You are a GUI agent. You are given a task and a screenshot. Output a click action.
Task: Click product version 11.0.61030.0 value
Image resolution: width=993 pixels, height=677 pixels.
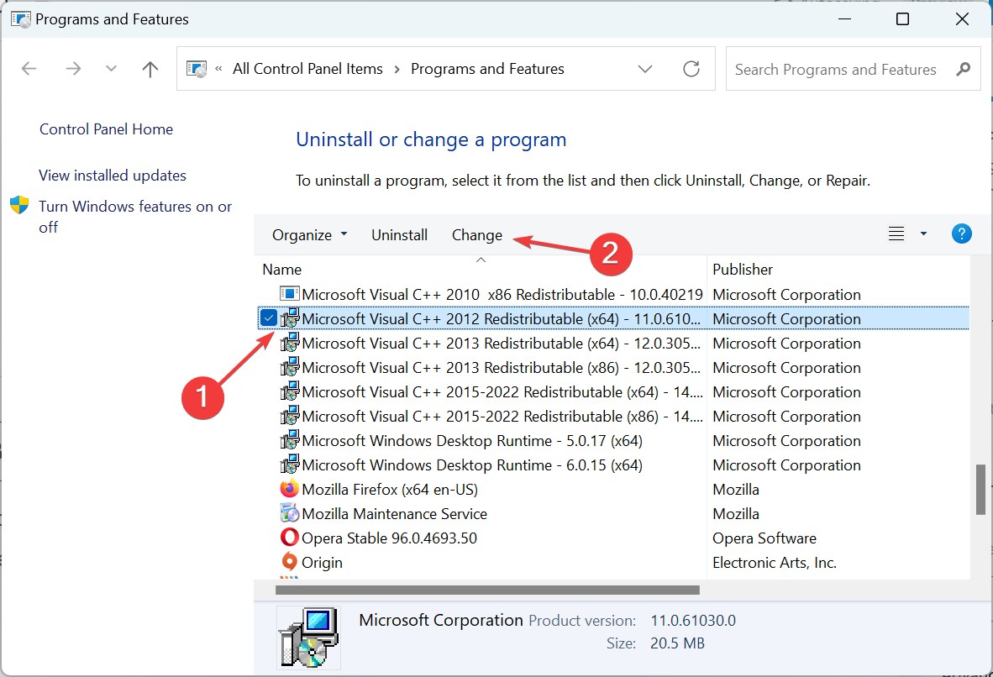693,621
